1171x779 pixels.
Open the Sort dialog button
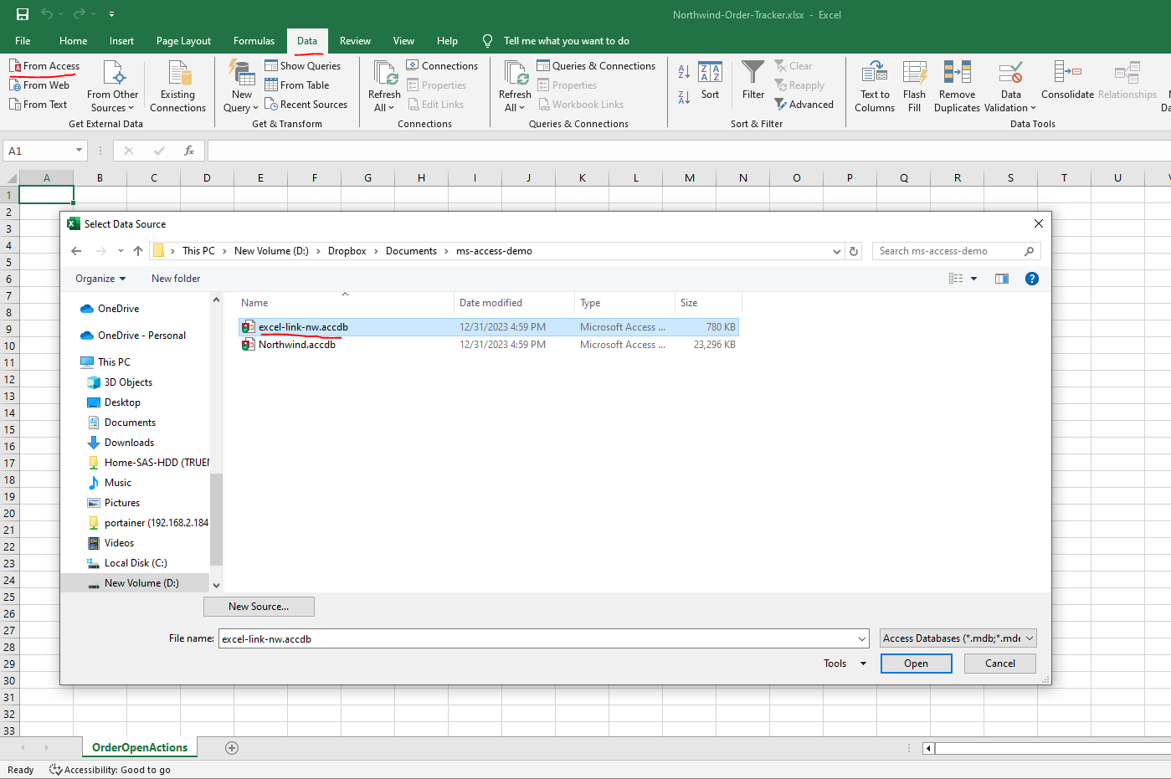[x=710, y=81]
